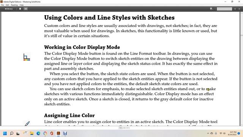Image resolution: width=243 pixels, height=137 pixels.
Task: Open the blue app icon after Digital Editions
Action: tap(65, 134)
